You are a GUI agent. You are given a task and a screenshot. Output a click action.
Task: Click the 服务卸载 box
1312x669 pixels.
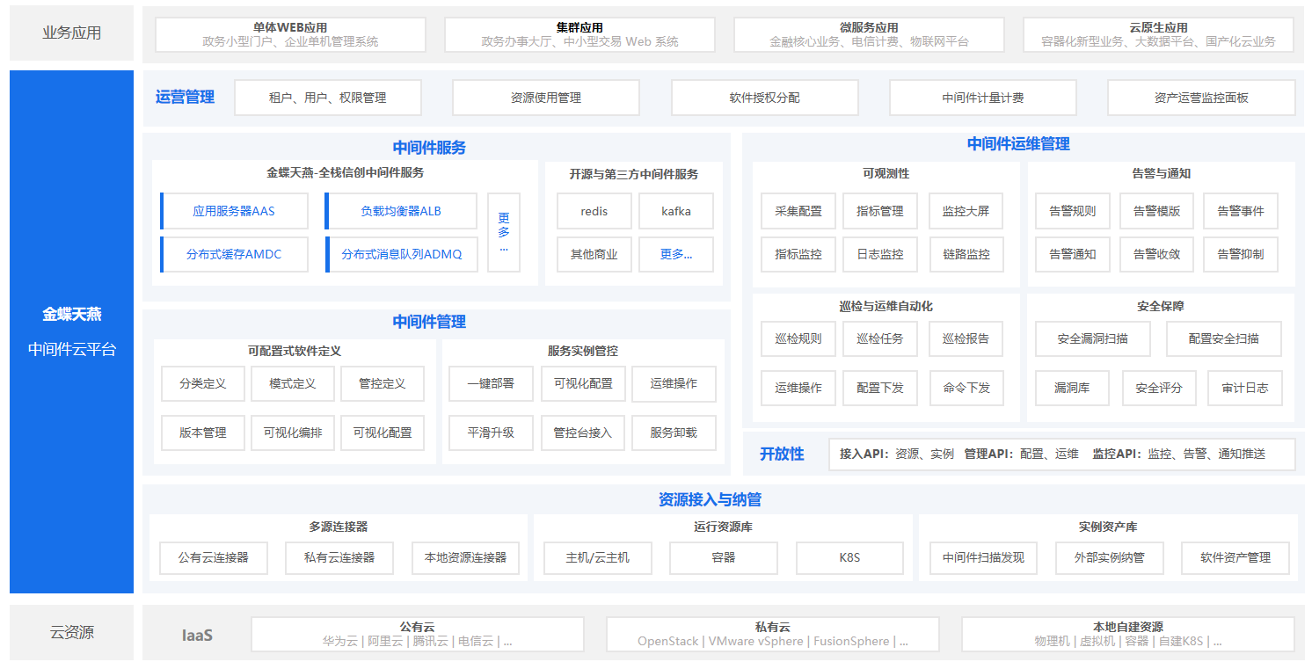tap(674, 433)
